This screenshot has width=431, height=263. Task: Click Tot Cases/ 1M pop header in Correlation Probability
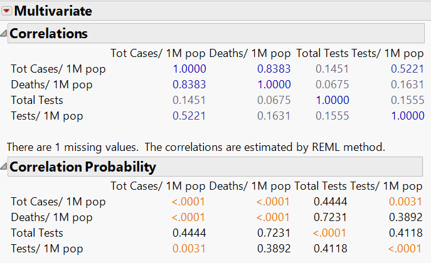click(x=157, y=186)
